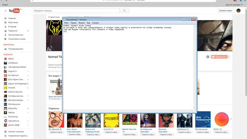Open the Правка menu in Notepad

(73, 23)
